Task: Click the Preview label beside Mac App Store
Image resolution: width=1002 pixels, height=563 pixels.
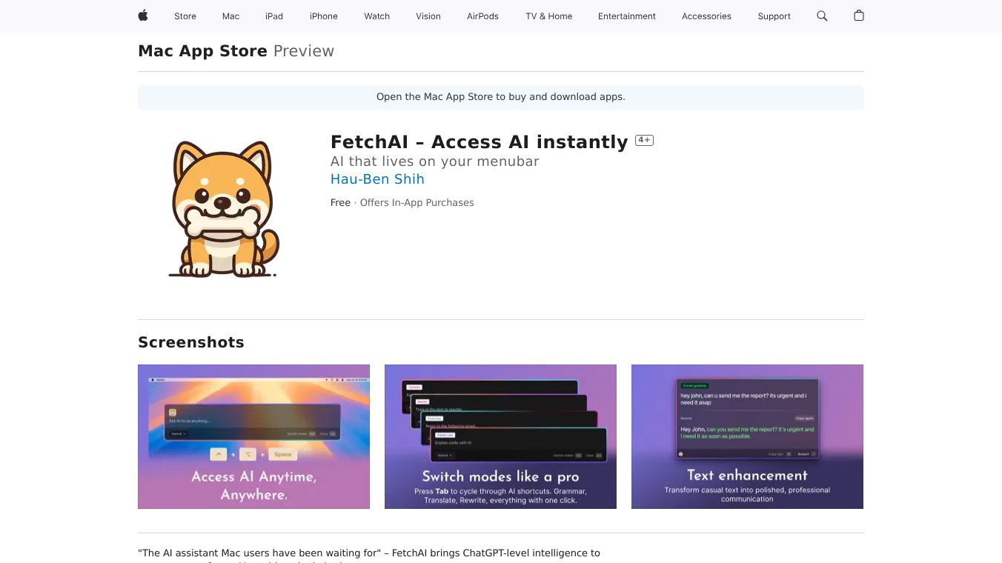Action: pyautogui.click(x=304, y=51)
